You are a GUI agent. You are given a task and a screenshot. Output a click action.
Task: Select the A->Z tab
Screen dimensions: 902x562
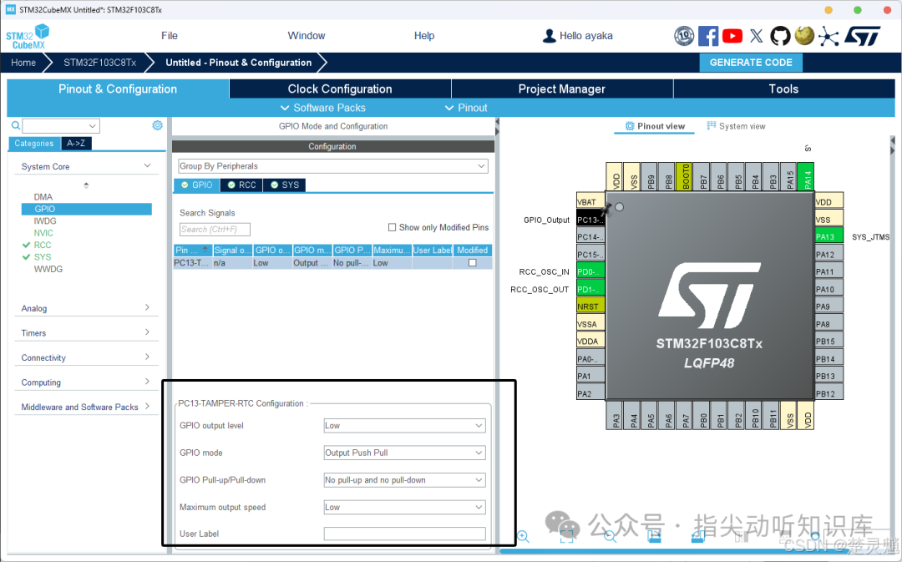pos(76,144)
